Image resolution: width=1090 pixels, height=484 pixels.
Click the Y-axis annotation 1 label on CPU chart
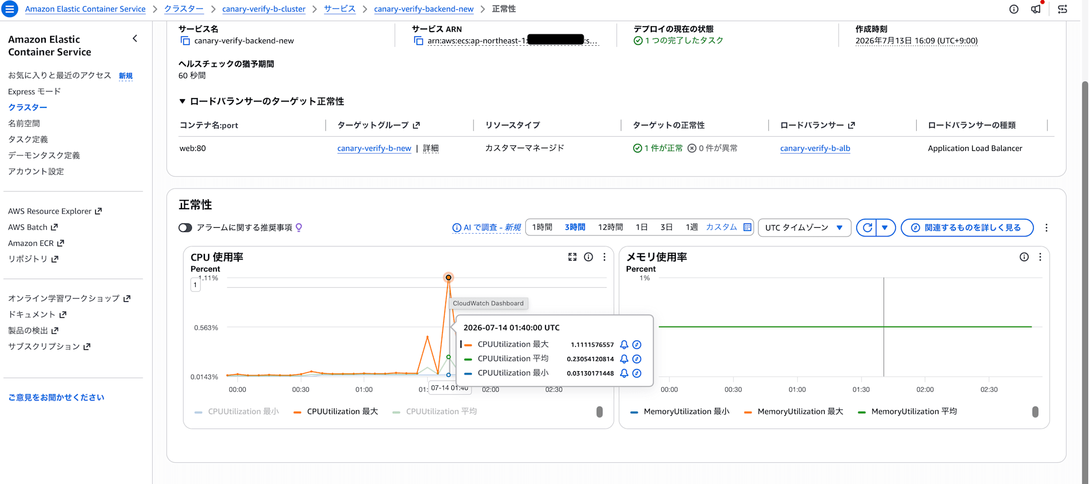(195, 285)
